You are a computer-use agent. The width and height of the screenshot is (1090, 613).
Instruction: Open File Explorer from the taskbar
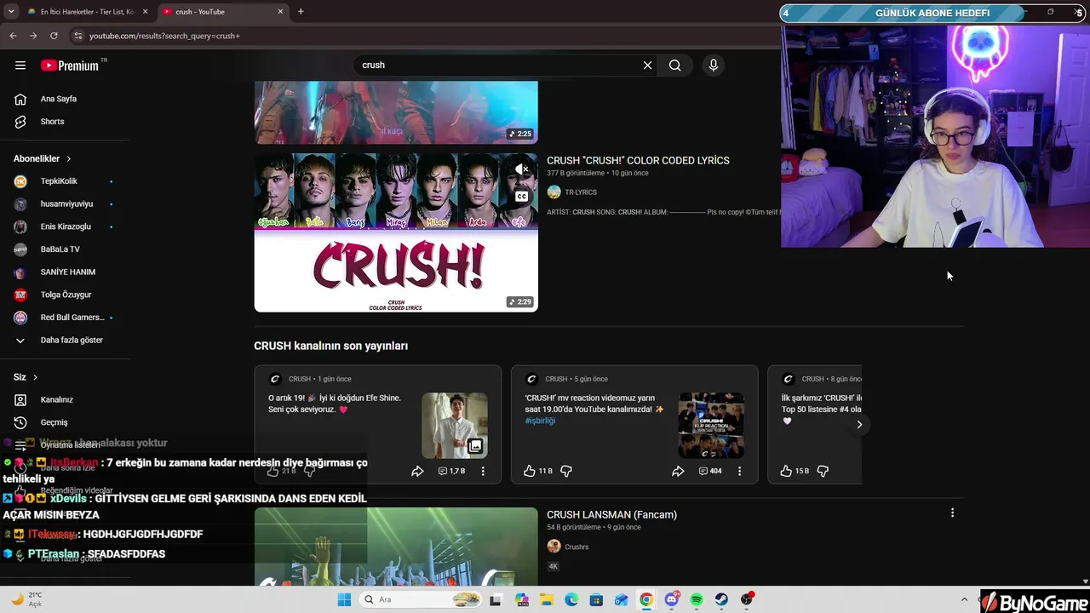coord(547,599)
